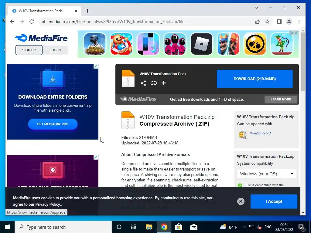Open Microsoft Store on taskbar
This screenshot has width=311, height=233.
point(179,227)
